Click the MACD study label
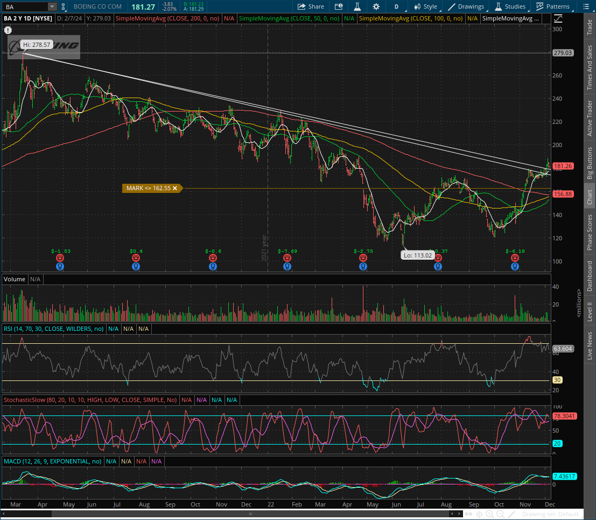Viewport: 596px width, 520px height. (x=52, y=461)
